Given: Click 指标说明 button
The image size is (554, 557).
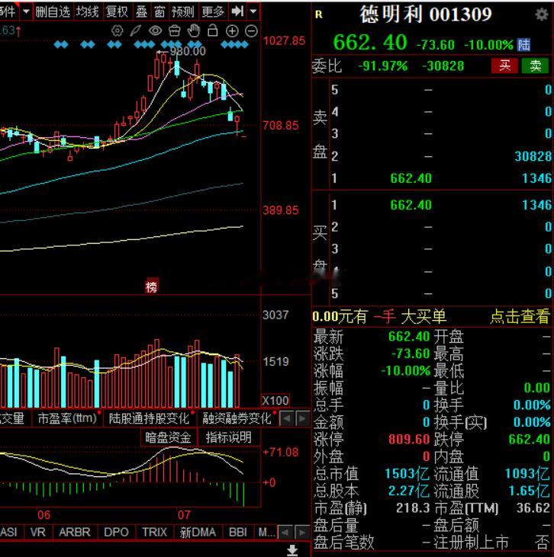Looking at the screenshot, I should tap(228, 437).
